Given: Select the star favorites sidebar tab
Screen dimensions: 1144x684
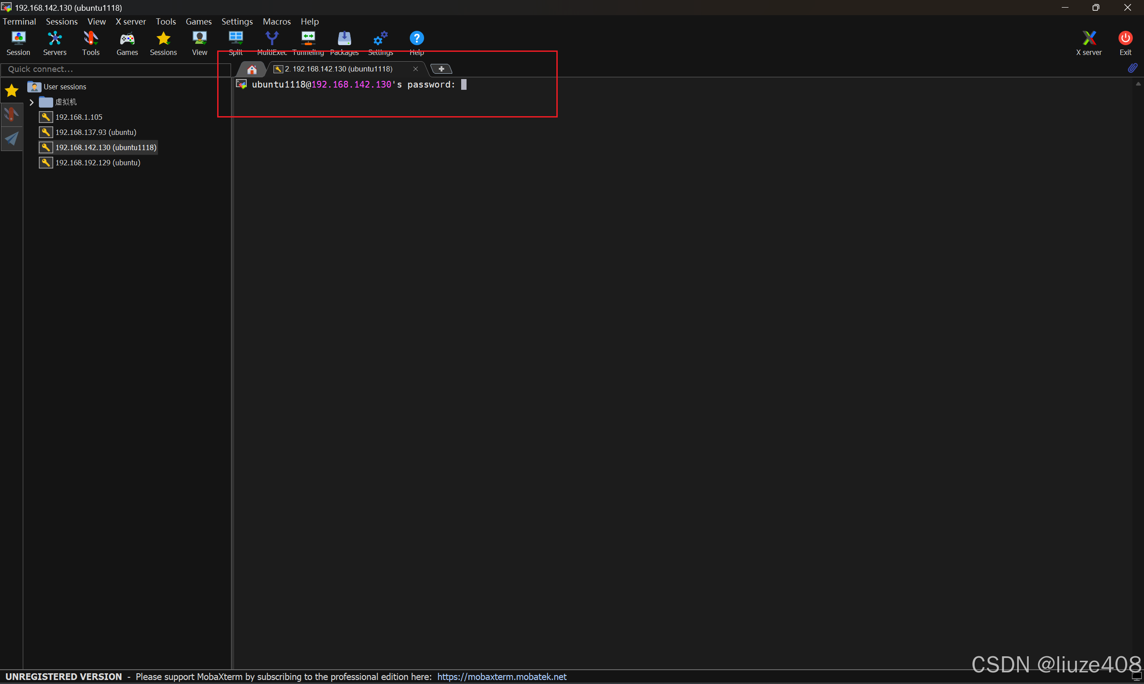Looking at the screenshot, I should pos(12,90).
